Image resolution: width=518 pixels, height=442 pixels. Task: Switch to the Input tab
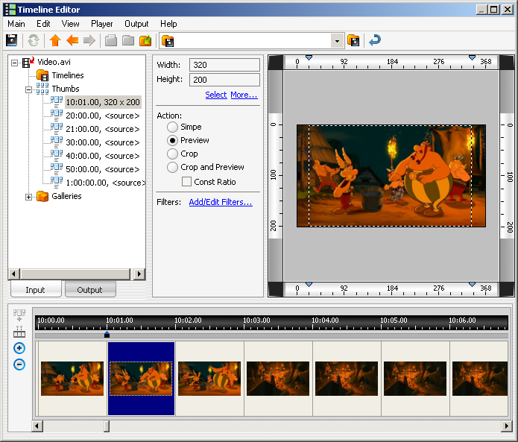tap(36, 289)
